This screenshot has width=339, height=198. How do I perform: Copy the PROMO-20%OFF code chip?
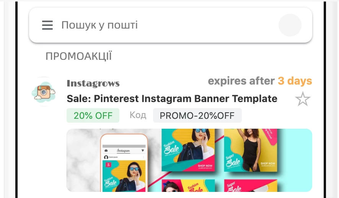pos(197,116)
